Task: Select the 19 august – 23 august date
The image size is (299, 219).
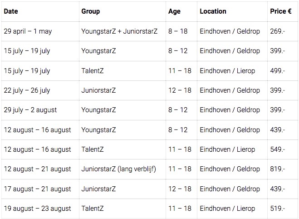Action: point(37,209)
